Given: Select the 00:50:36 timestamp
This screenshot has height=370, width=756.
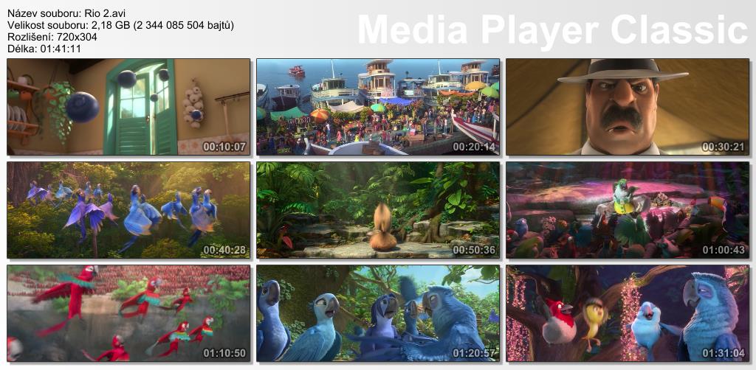Looking at the screenshot, I should coord(475,250).
